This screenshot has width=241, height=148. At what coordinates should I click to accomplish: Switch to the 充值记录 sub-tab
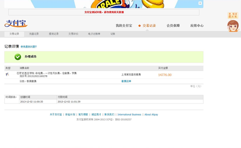pos(34,34)
